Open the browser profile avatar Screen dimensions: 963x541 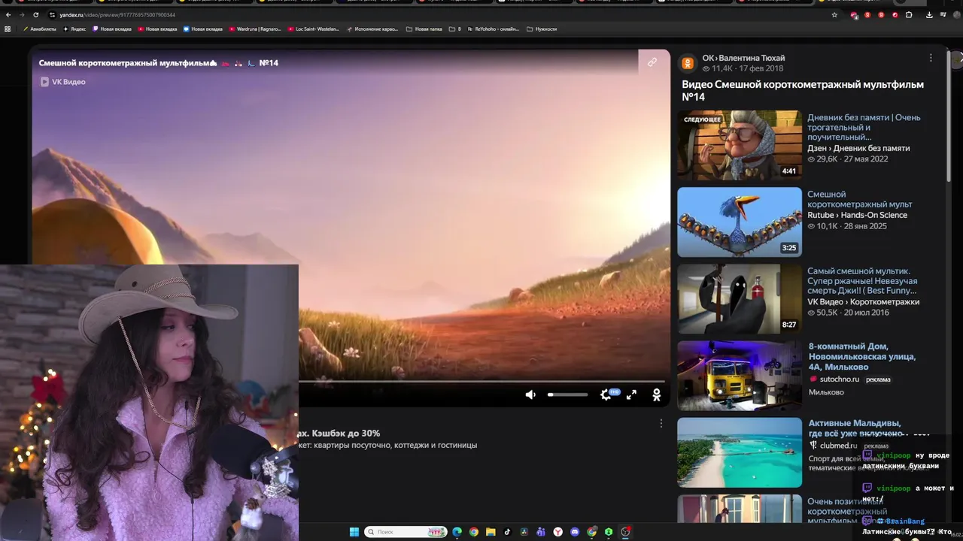point(956,14)
